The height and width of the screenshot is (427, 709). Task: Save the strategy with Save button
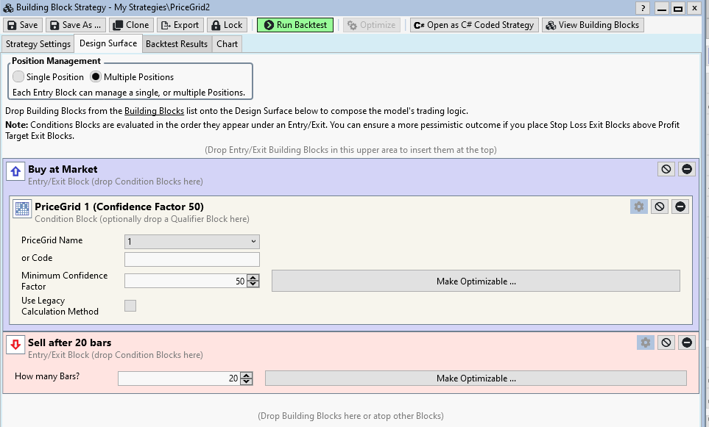click(23, 25)
